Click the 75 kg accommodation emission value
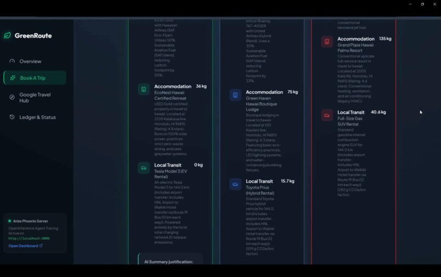 pyautogui.click(x=293, y=92)
